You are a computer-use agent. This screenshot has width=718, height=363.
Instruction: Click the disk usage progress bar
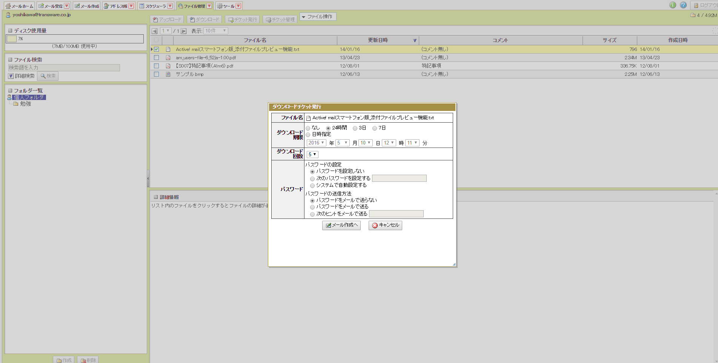pos(74,39)
